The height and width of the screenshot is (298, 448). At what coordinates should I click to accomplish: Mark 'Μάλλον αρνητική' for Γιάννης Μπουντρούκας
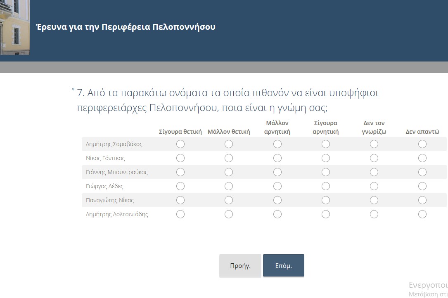click(x=277, y=172)
